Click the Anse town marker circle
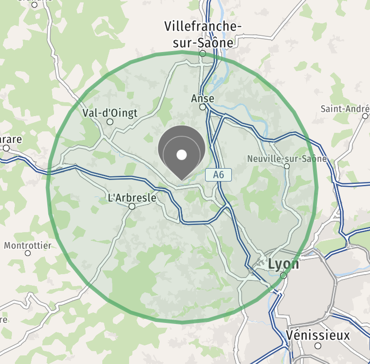The height and width of the screenshot is (364, 370). 203,107
